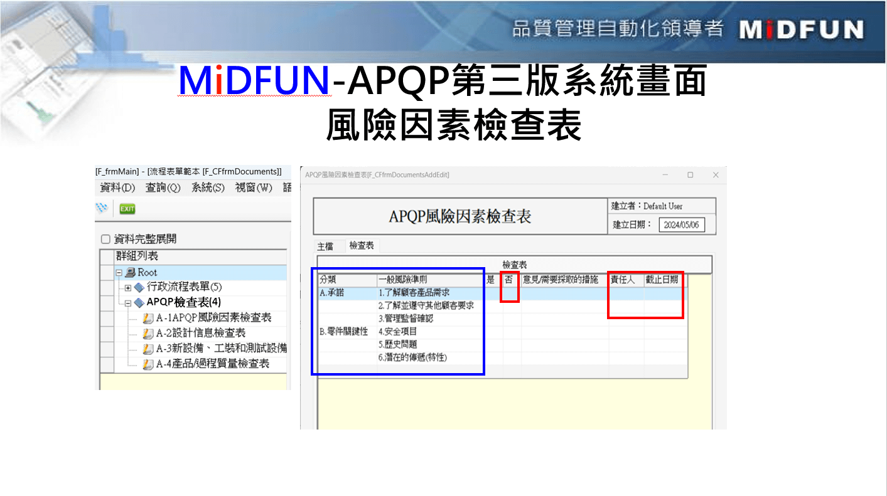Screen dimensions: 887x496
Task: Open the 系統(S) menu
Action: coord(208,187)
